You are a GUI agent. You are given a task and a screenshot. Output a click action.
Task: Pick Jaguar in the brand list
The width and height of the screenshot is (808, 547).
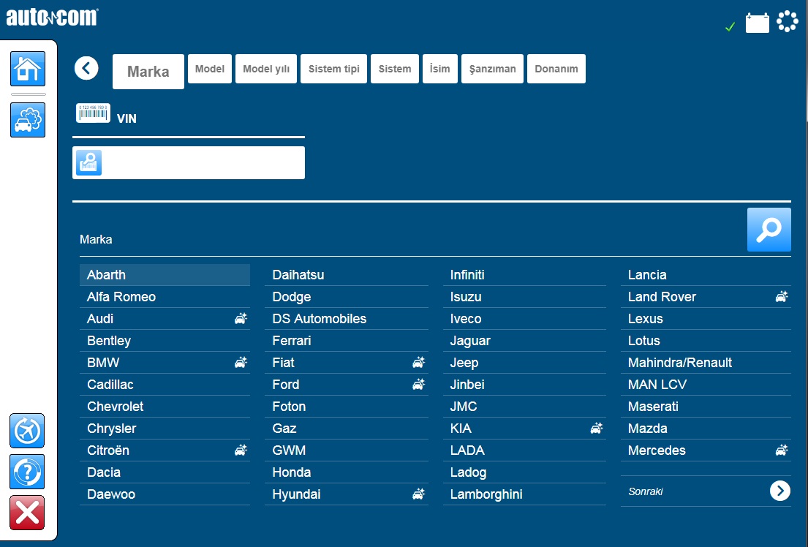[x=470, y=341]
